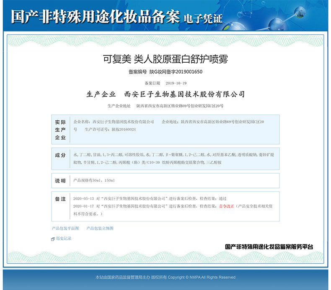331x290 pixels.
Task: Click the product title 可复美 类人胶原蛋白舒护喷雾
Action: (165, 59)
